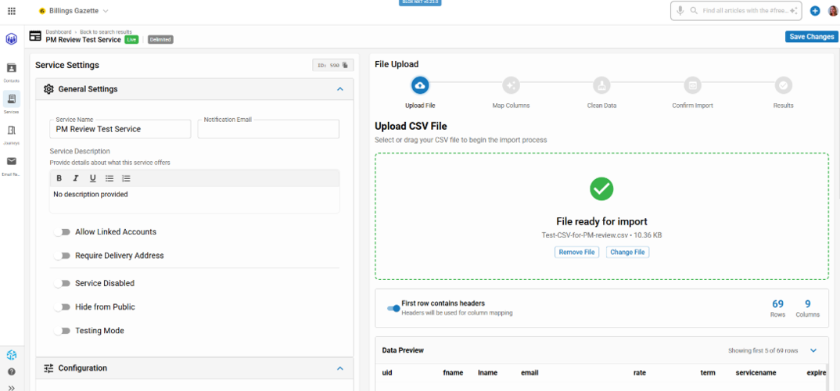Click the 9 Columns count
840x391 pixels.
pos(807,308)
